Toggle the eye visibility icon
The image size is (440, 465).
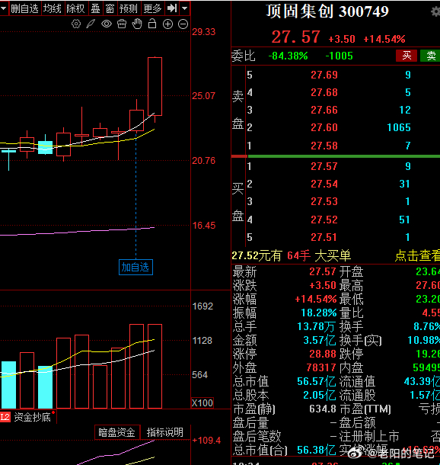pyautogui.click(x=107, y=24)
